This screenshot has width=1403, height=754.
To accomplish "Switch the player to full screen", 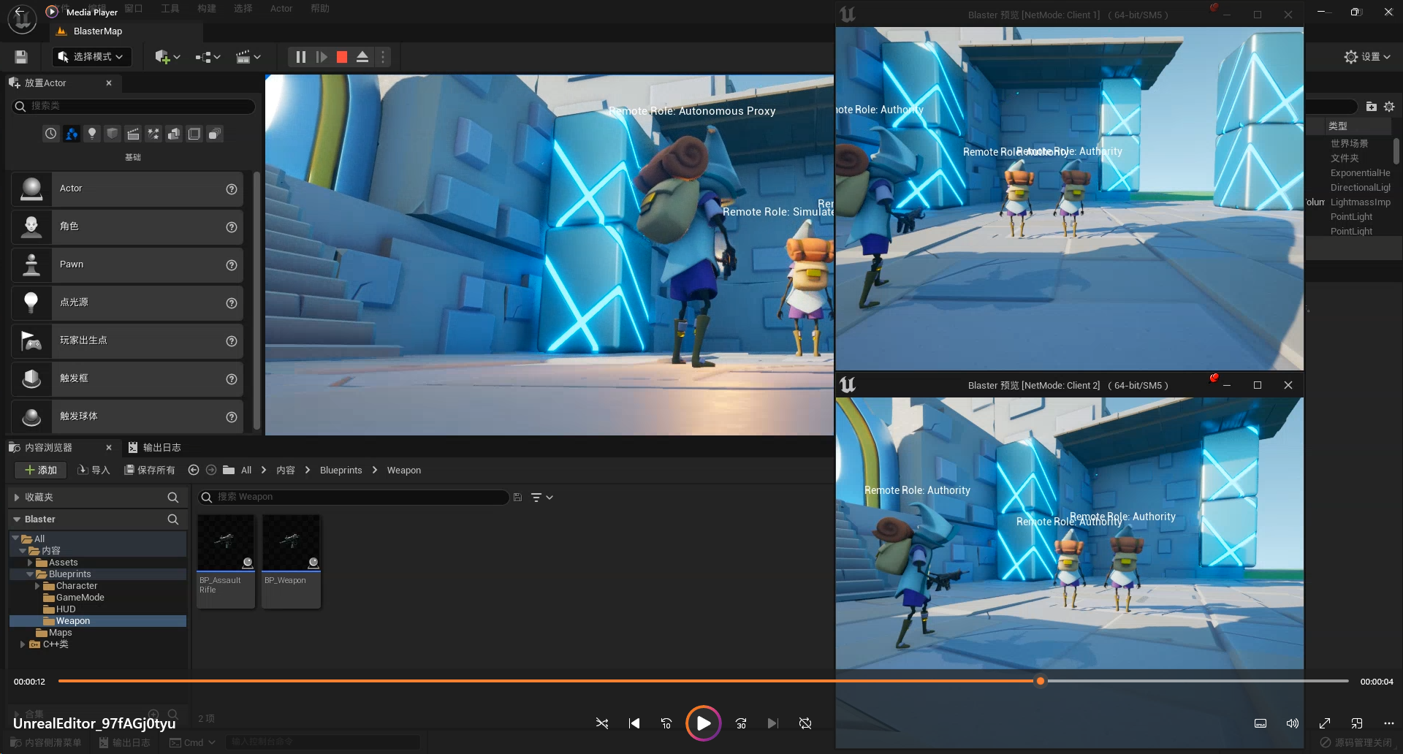I will point(1325,723).
